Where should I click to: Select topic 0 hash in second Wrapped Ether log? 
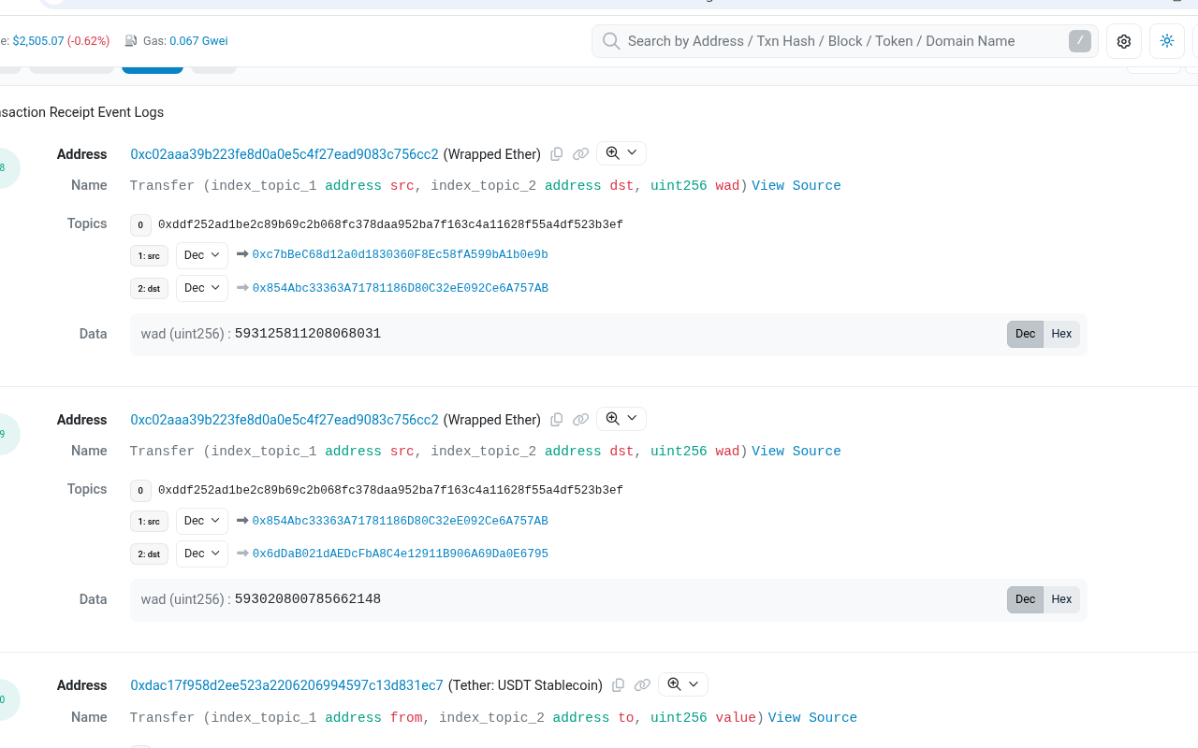(390, 491)
